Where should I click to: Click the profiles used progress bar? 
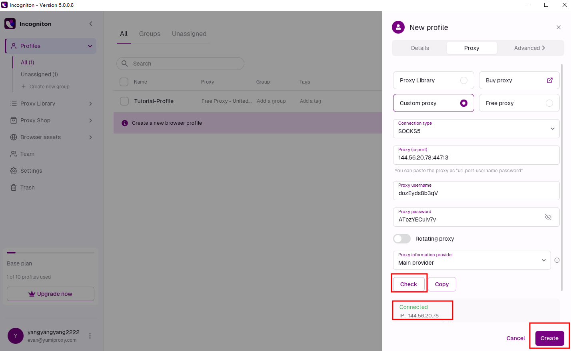coord(50,253)
